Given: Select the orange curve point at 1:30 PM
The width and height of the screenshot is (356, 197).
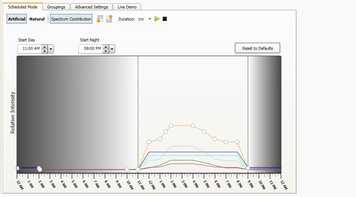Looking at the screenshot, I should [x=165, y=132].
